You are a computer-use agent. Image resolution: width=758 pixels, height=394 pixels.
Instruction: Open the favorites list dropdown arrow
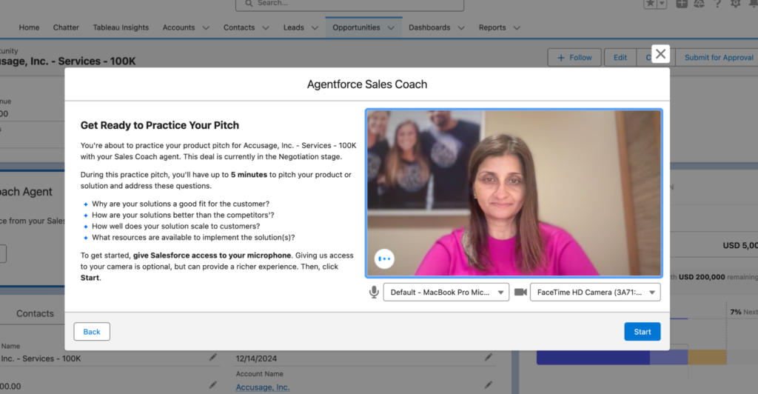[x=662, y=4]
